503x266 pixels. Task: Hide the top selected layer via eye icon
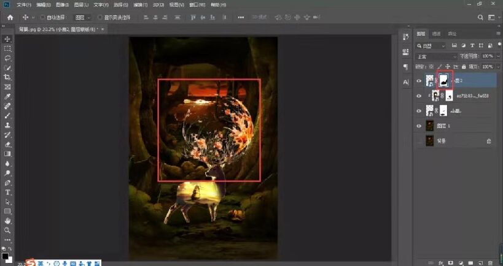419,81
